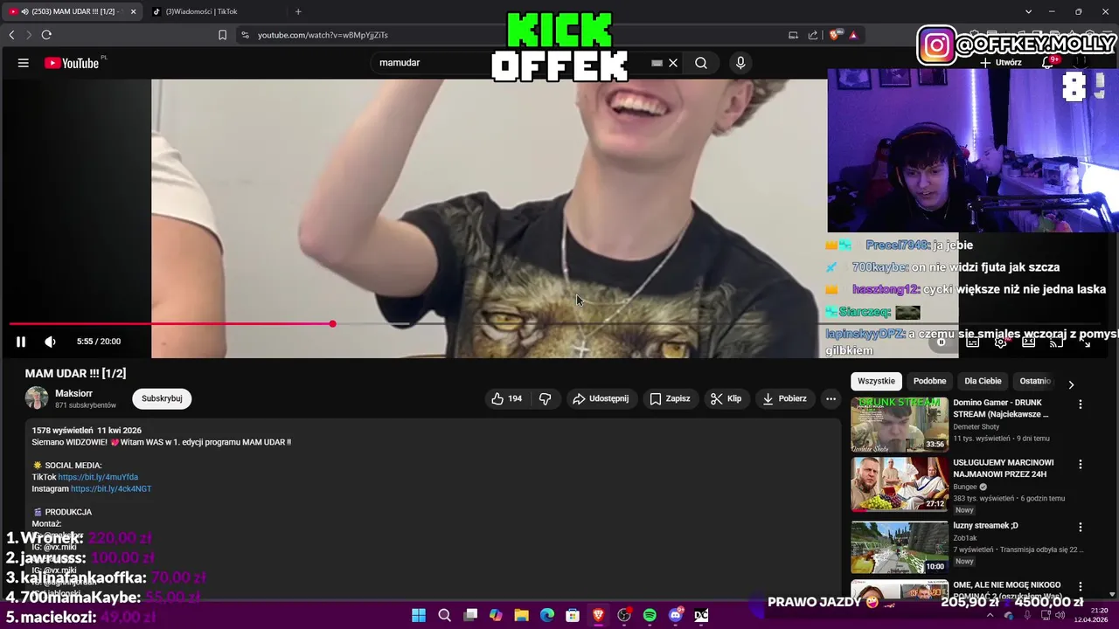Open options for 'luzny streamek ;D' video

(1081, 527)
